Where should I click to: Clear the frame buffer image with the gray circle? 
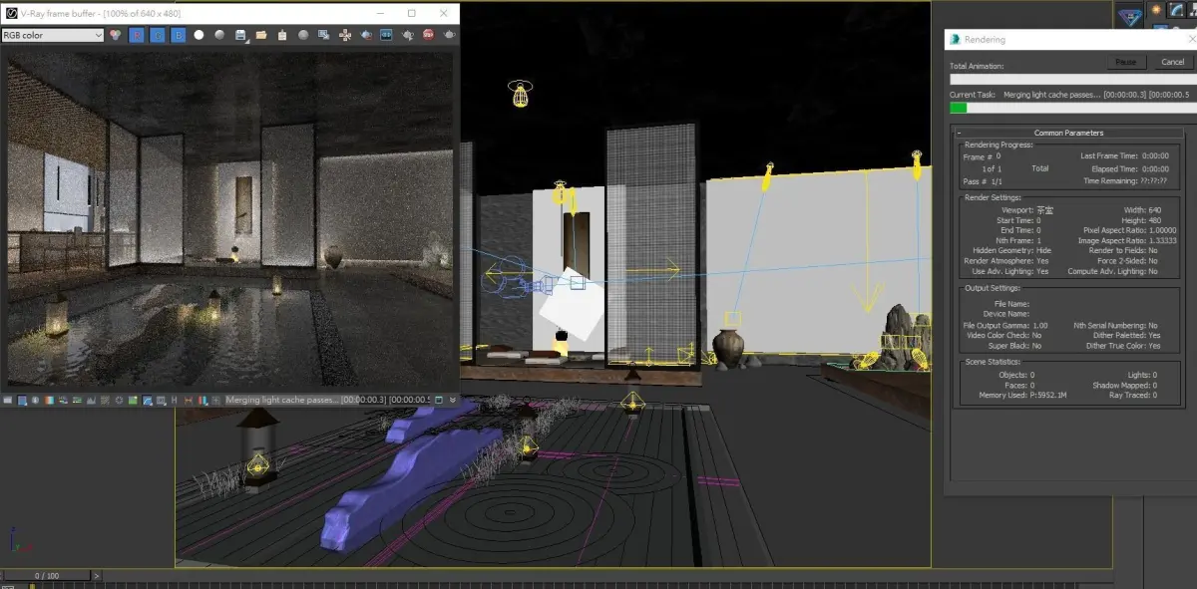point(303,35)
